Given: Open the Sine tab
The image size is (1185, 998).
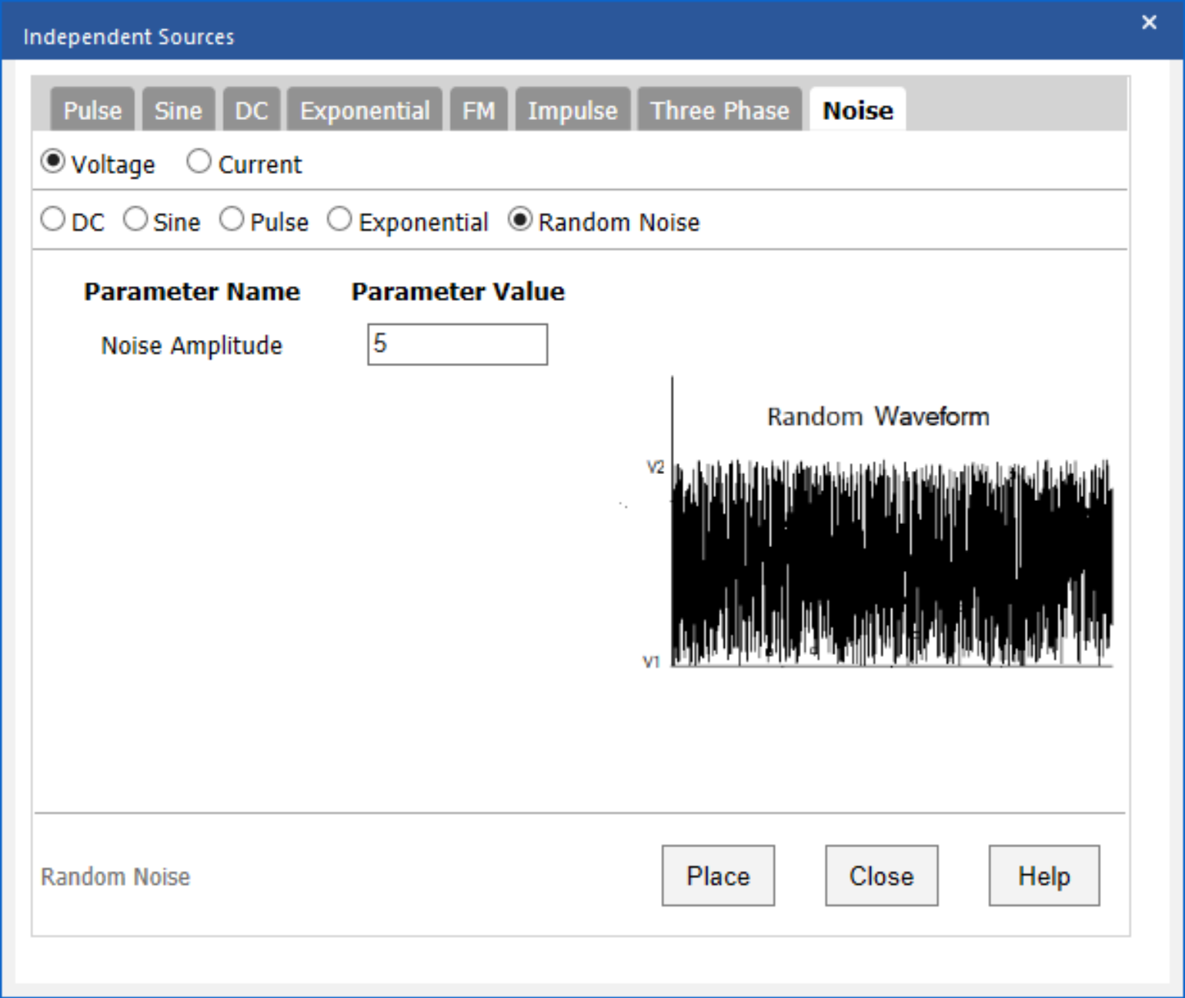Looking at the screenshot, I should coord(179,110).
